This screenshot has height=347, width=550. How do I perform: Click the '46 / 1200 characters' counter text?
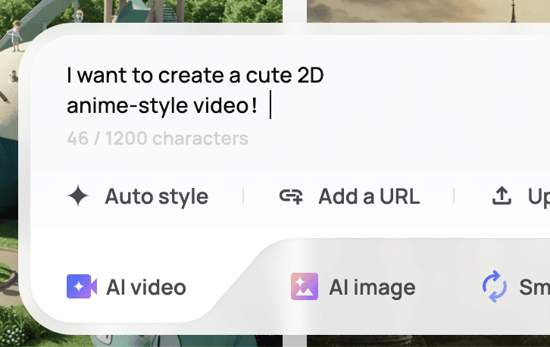coord(158,138)
